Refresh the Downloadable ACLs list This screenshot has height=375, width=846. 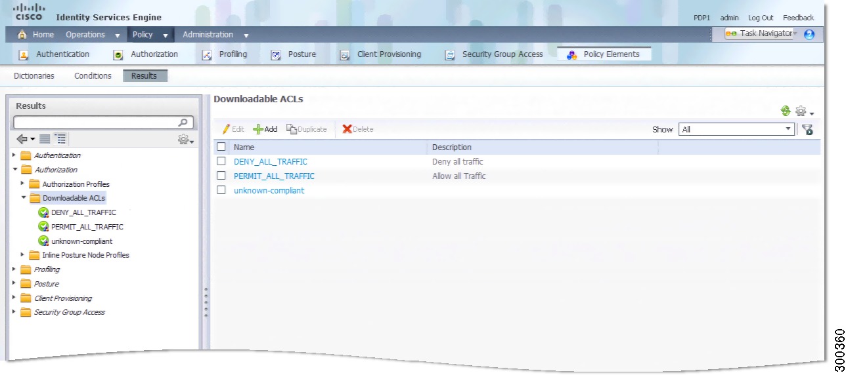click(x=786, y=111)
